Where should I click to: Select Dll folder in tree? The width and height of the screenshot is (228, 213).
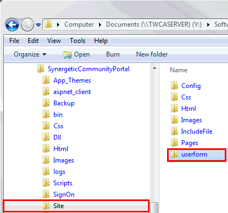point(57,137)
